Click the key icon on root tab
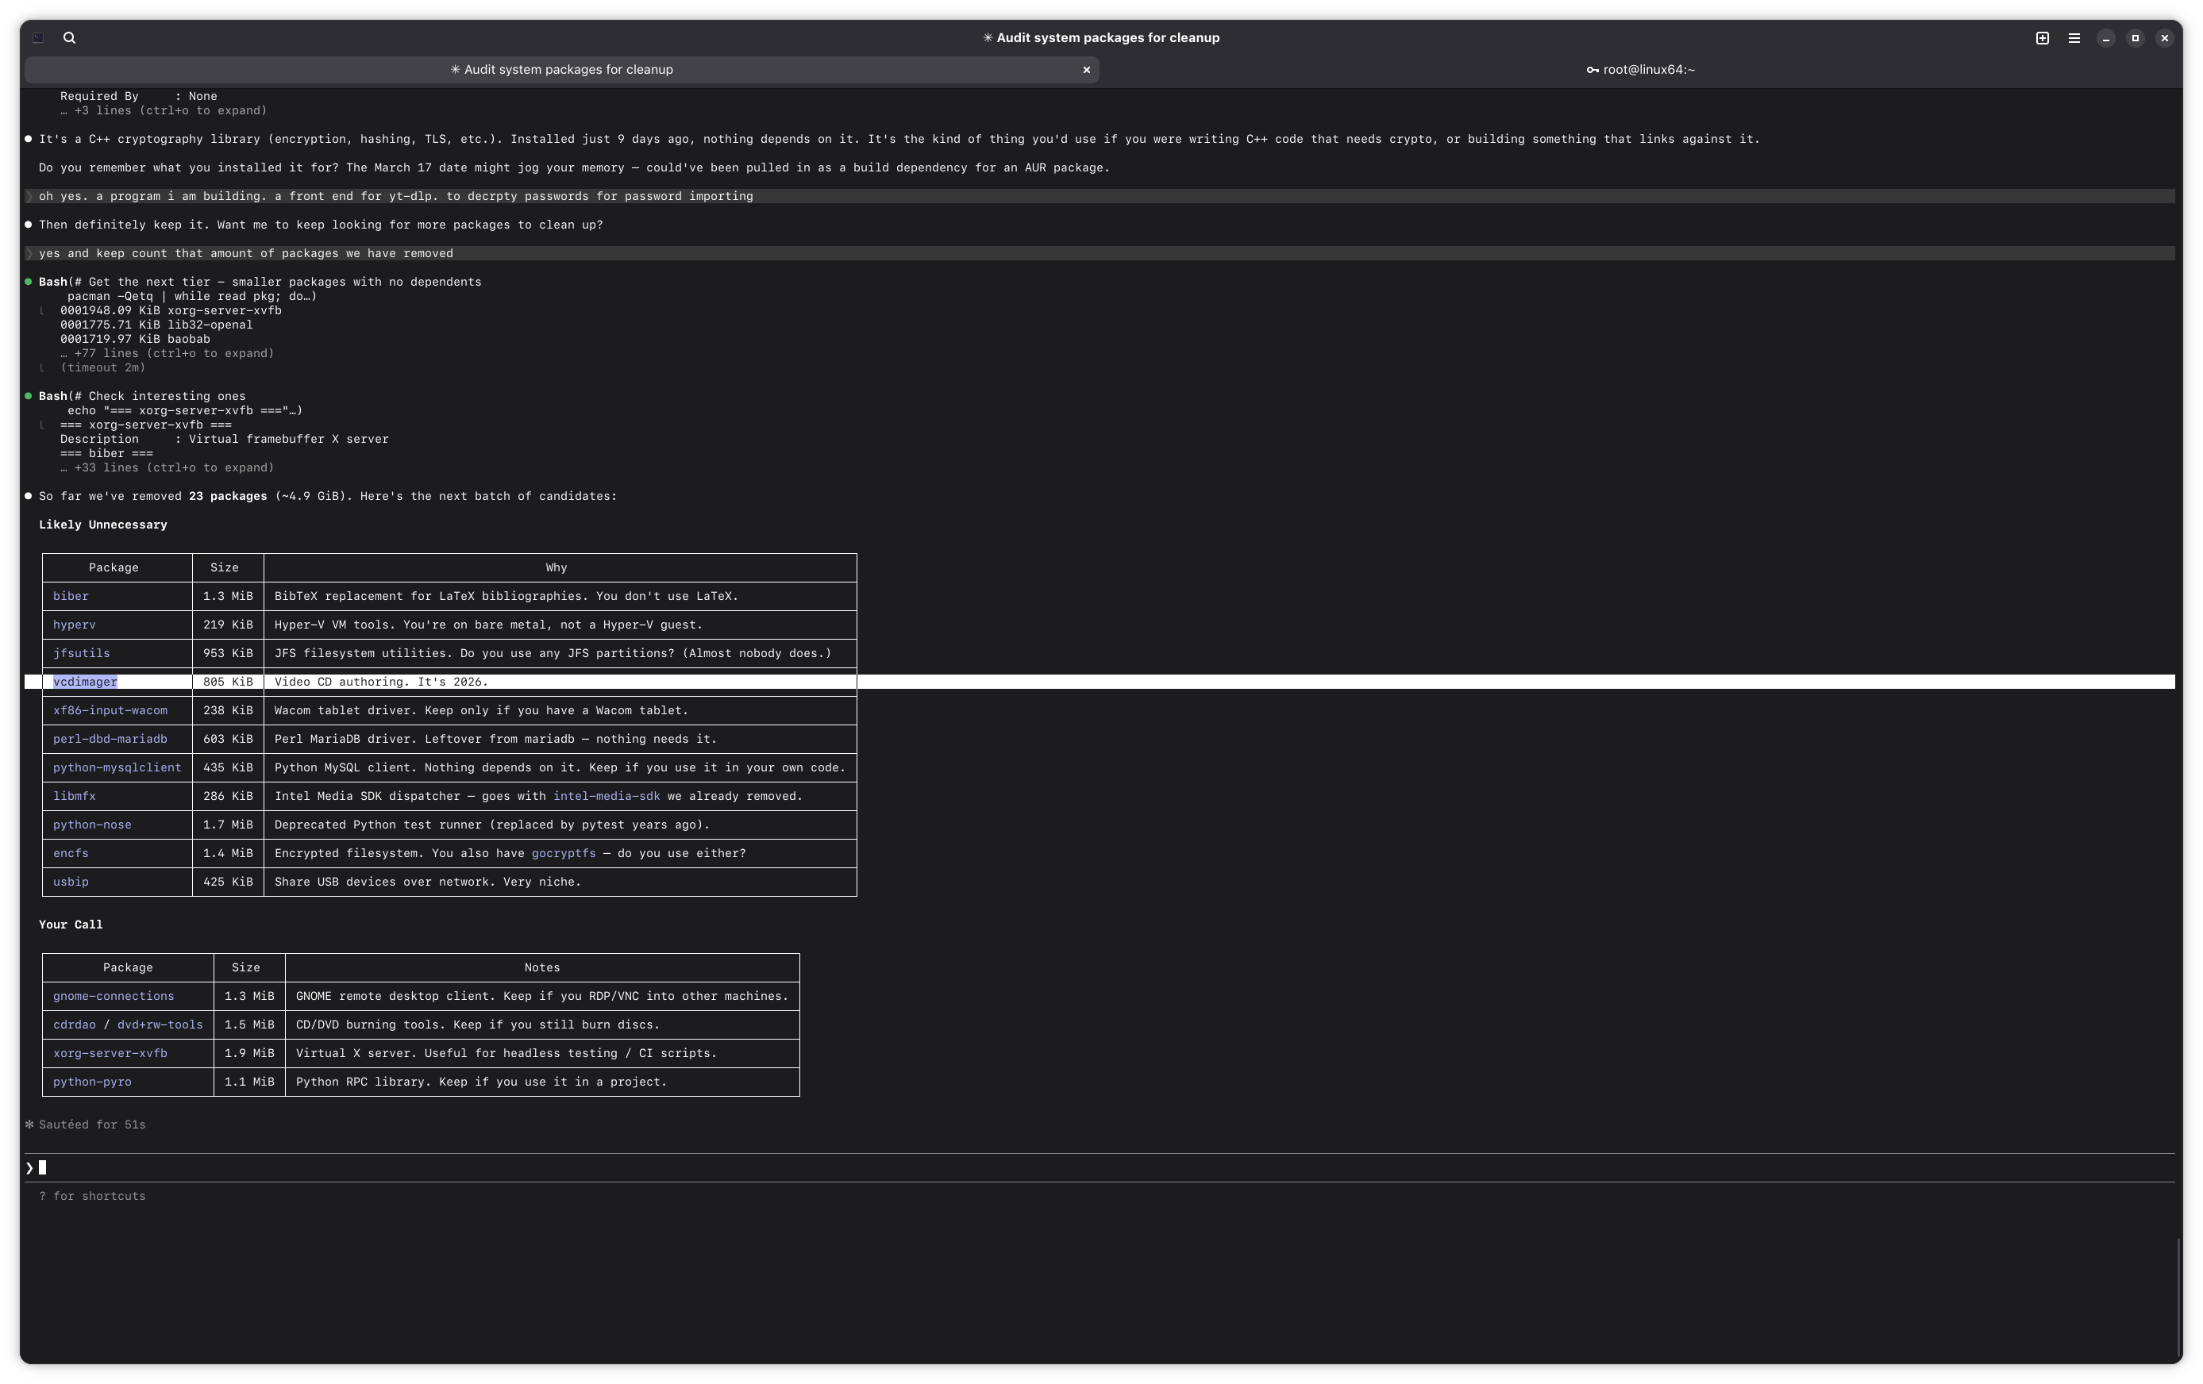The image size is (2203, 1384). pos(1592,70)
